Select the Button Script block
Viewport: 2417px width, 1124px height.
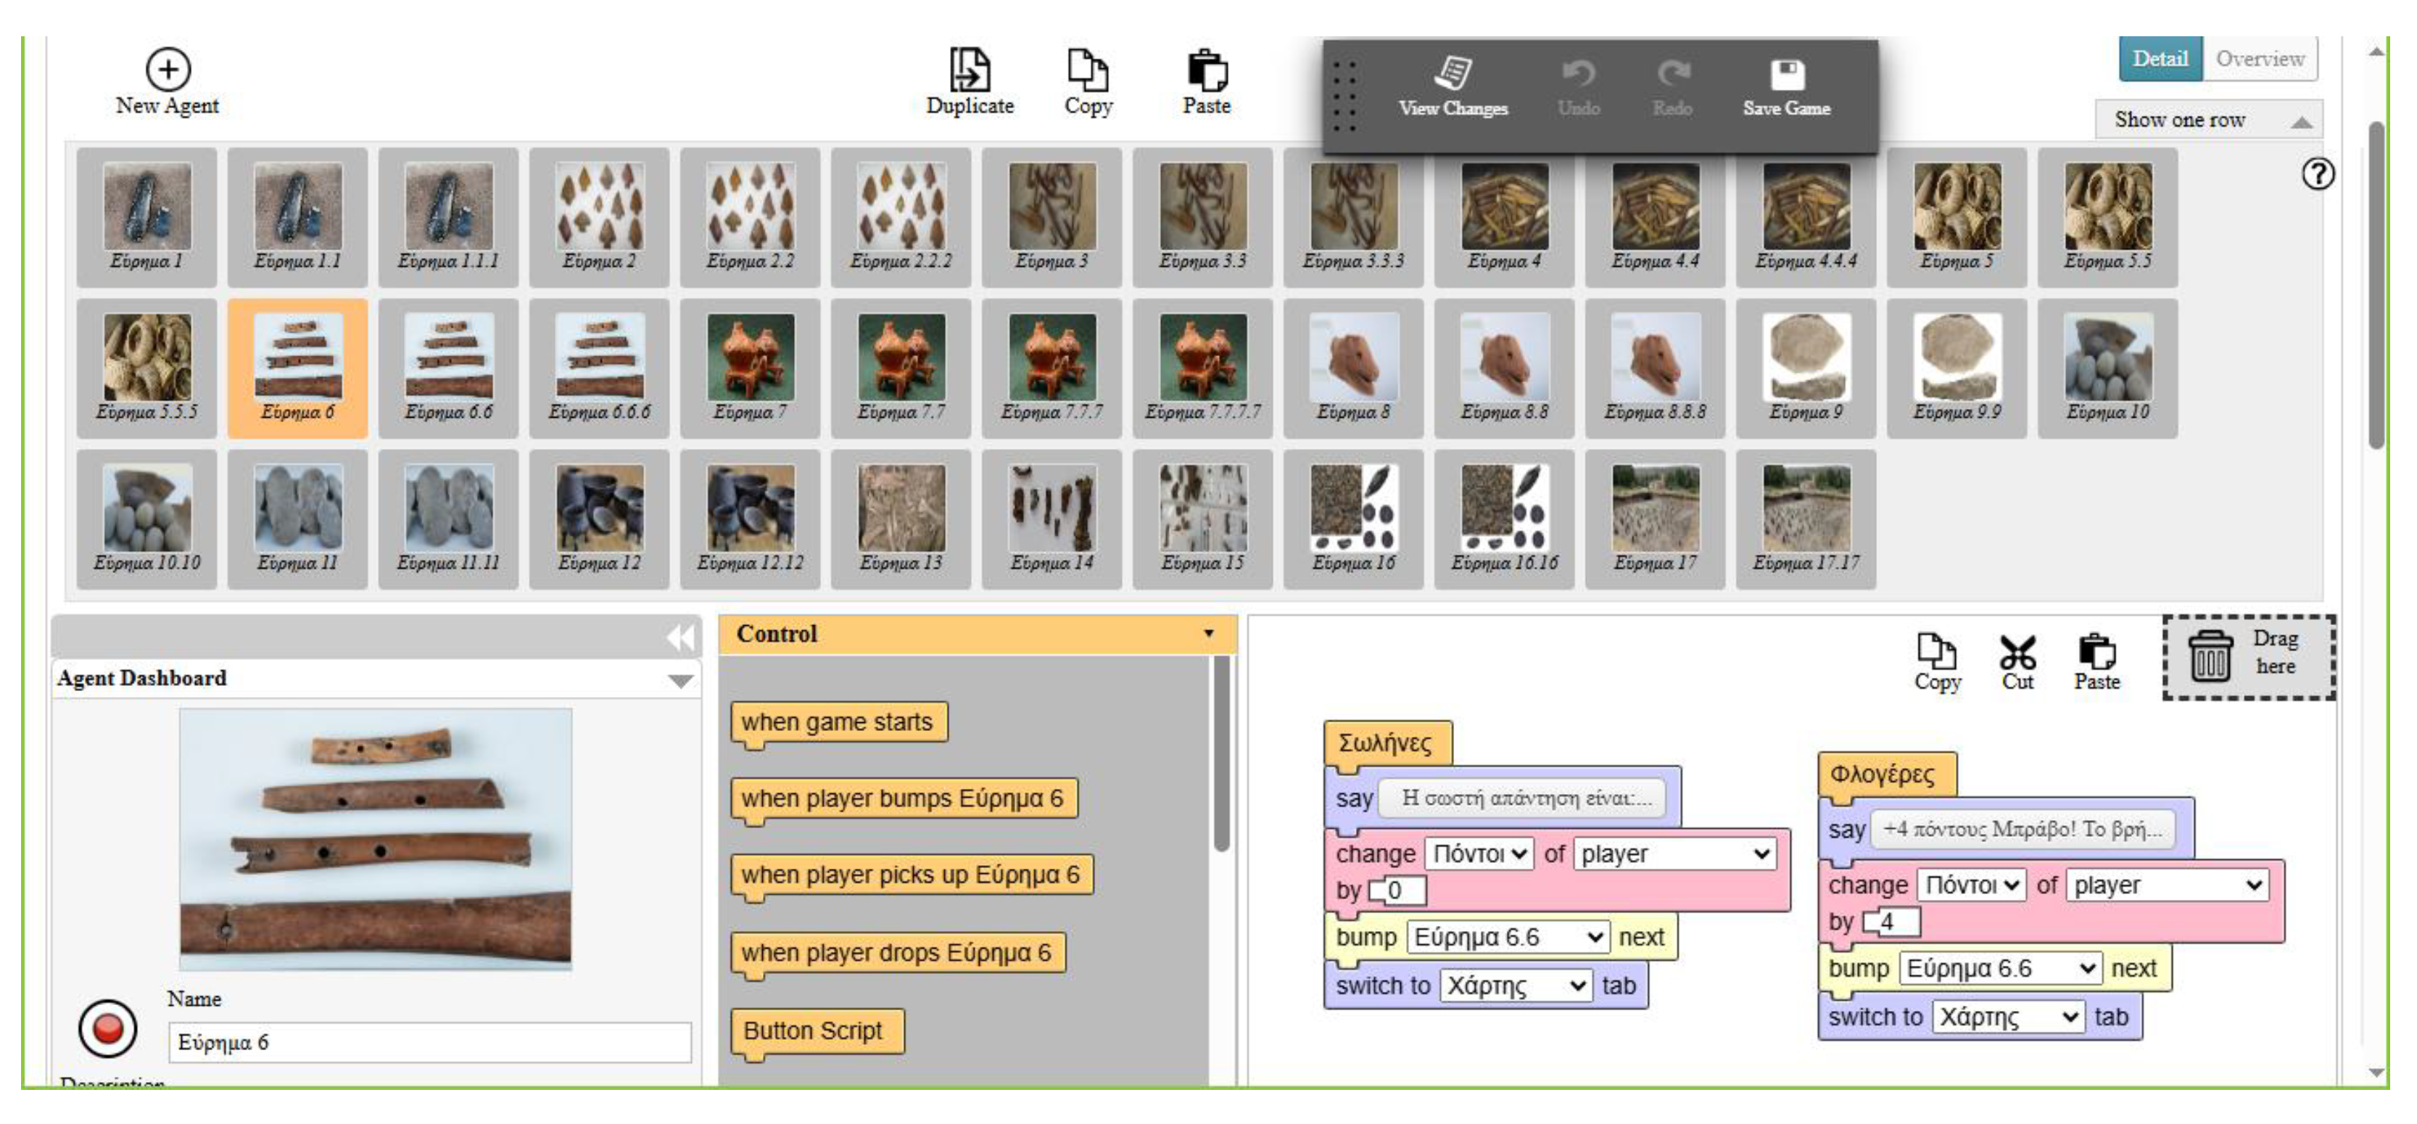(814, 1031)
